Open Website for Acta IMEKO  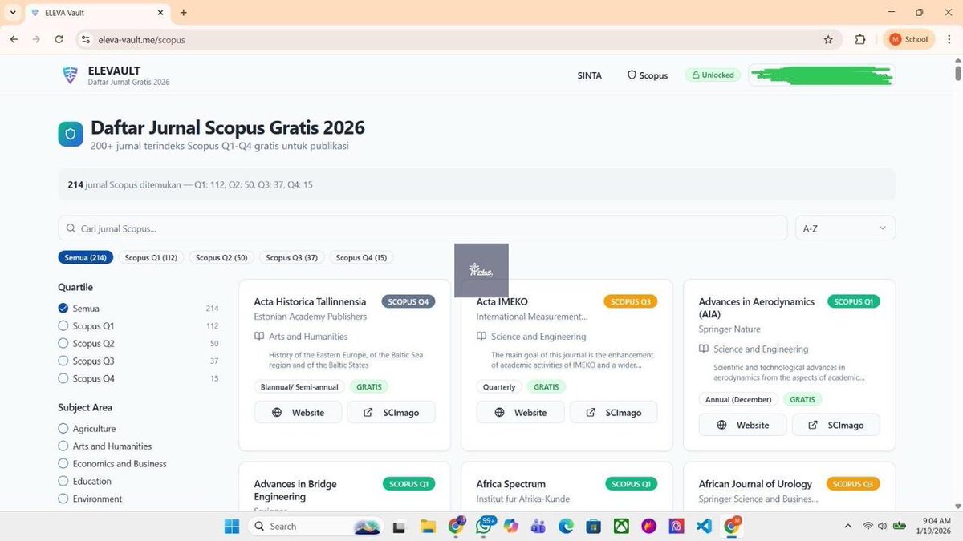point(520,412)
